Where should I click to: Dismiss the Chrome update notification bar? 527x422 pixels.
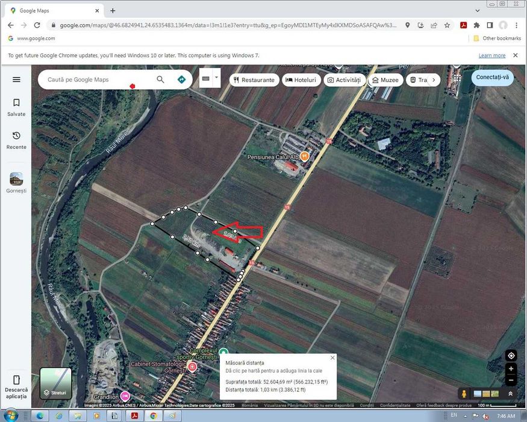515,55
